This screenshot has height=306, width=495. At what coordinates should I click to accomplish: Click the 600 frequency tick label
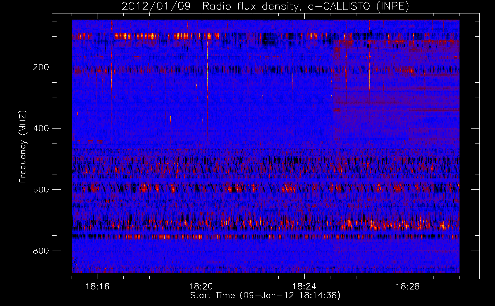[41, 190]
